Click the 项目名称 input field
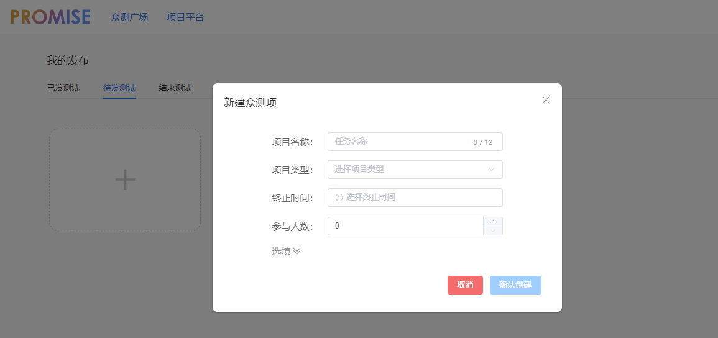 click(415, 142)
